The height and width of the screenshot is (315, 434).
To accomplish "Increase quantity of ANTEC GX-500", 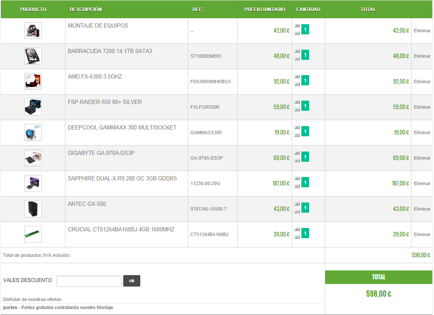I will coord(297,204).
